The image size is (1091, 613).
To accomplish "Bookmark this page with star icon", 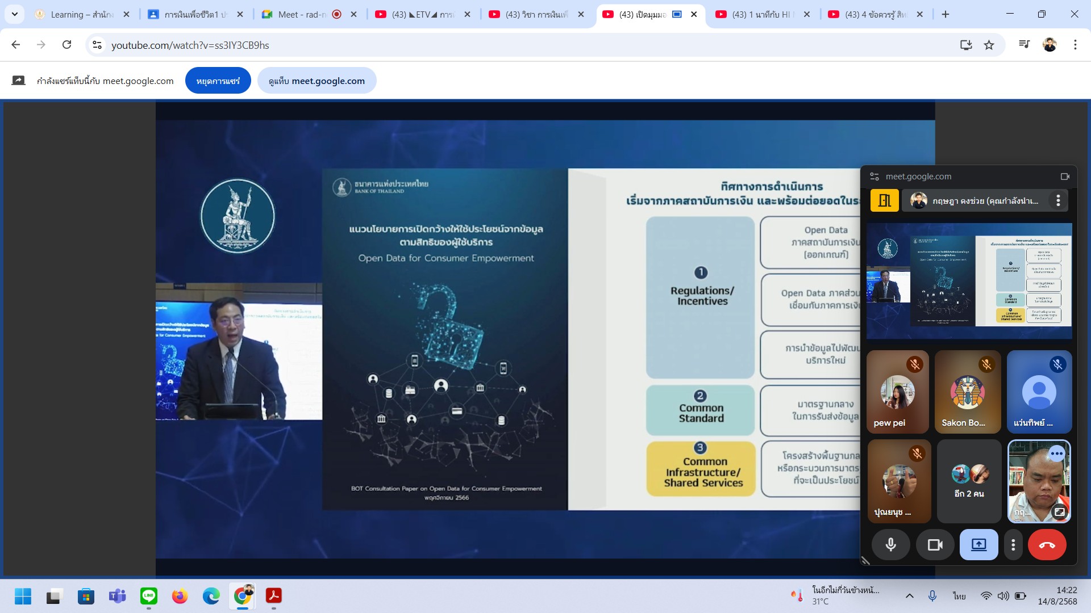I will [989, 45].
